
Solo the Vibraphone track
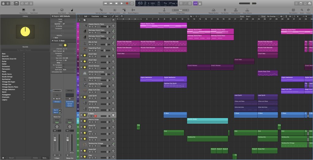[x=93, y=104]
